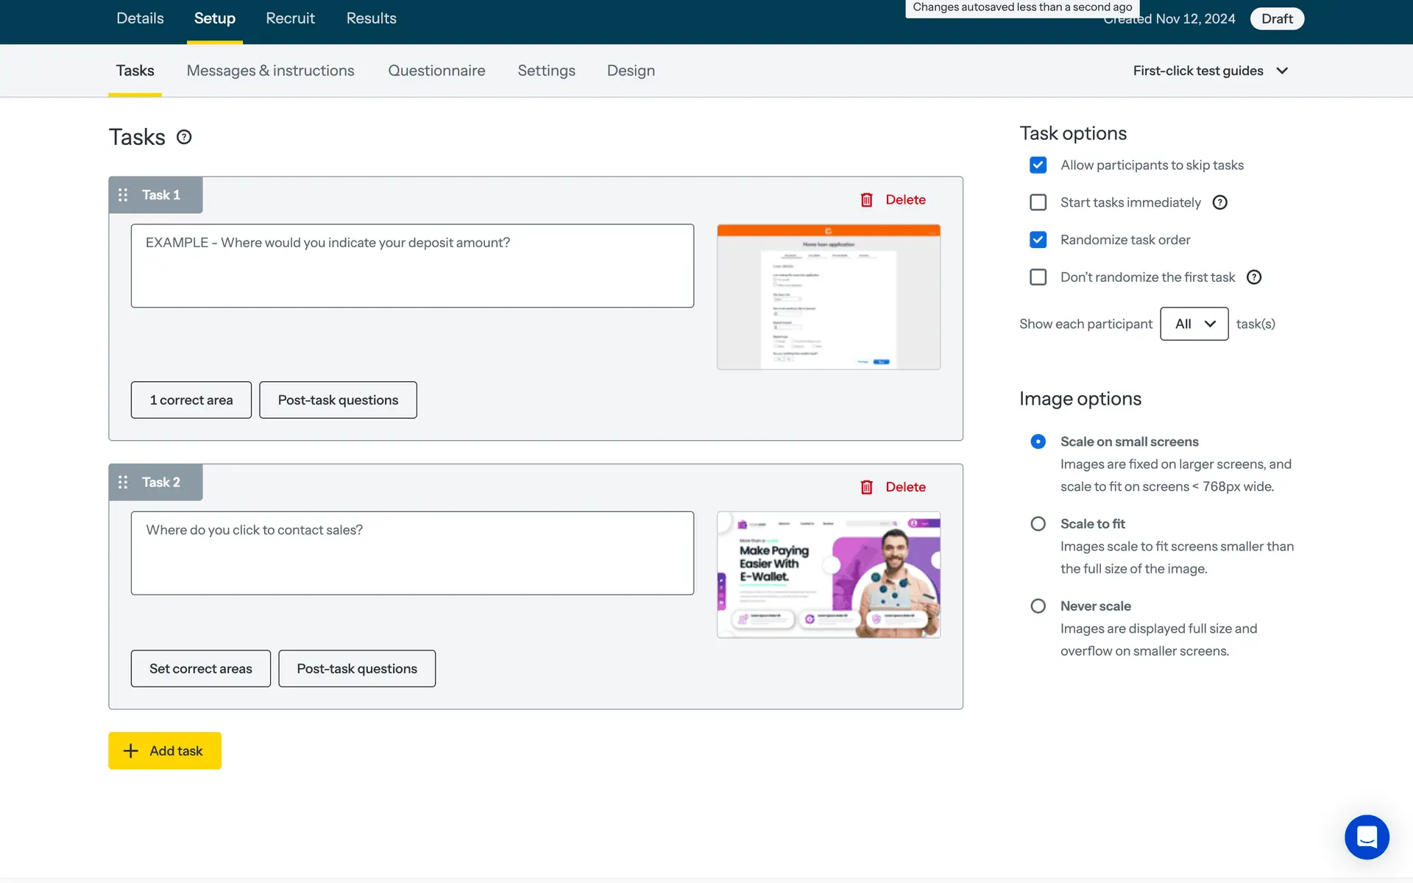Image resolution: width=1413 pixels, height=883 pixels.
Task: Click the help icon next to Tasks heading
Action: [184, 137]
